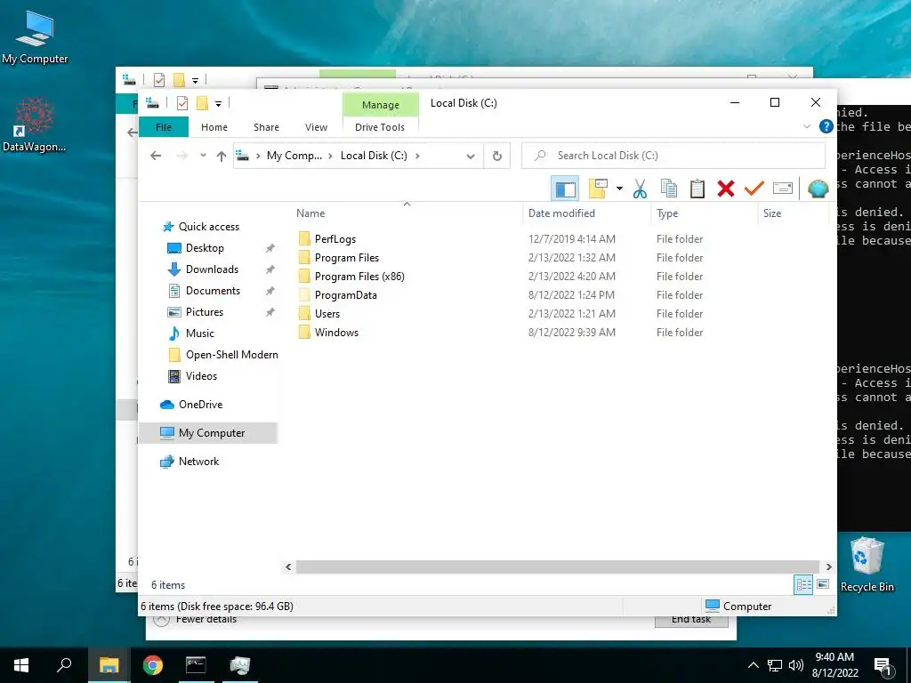Open Explorer Help question mark icon

coord(826,126)
